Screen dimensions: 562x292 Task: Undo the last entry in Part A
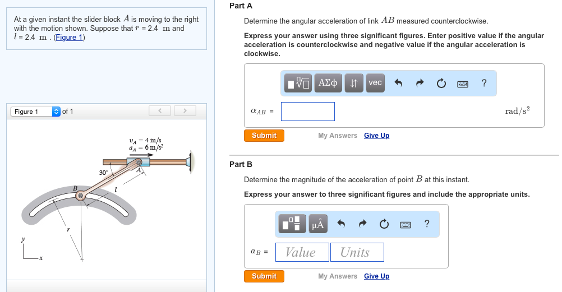tap(399, 84)
